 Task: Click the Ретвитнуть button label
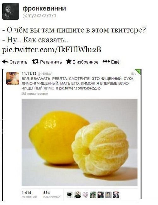[x=51, y=62]
